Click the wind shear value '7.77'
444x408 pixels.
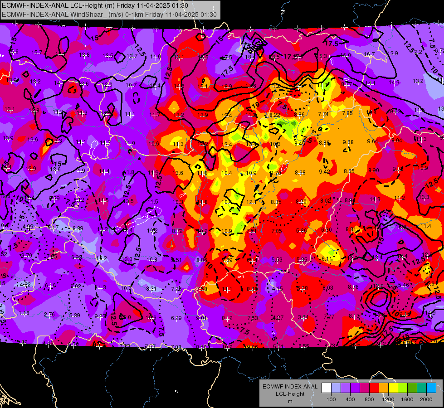(329, 316)
